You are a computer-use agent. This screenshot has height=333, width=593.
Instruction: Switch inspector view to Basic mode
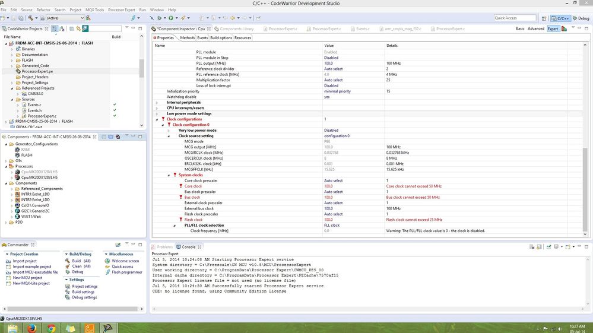coord(520,28)
